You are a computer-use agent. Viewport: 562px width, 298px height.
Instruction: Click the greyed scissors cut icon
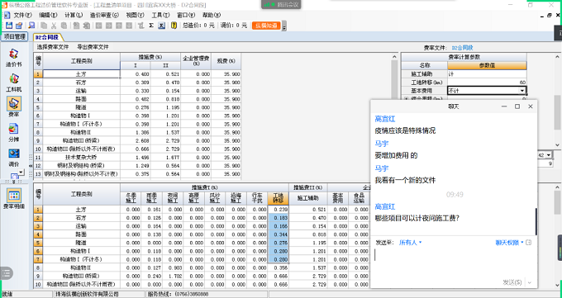pos(54,26)
